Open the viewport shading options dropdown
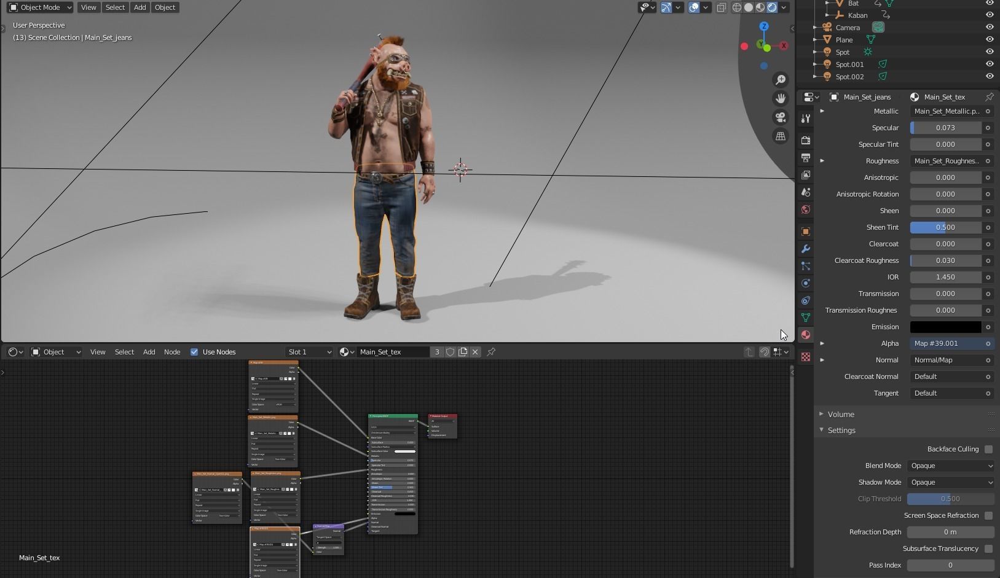Viewport: 1000px width, 578px height. point(784,7)
